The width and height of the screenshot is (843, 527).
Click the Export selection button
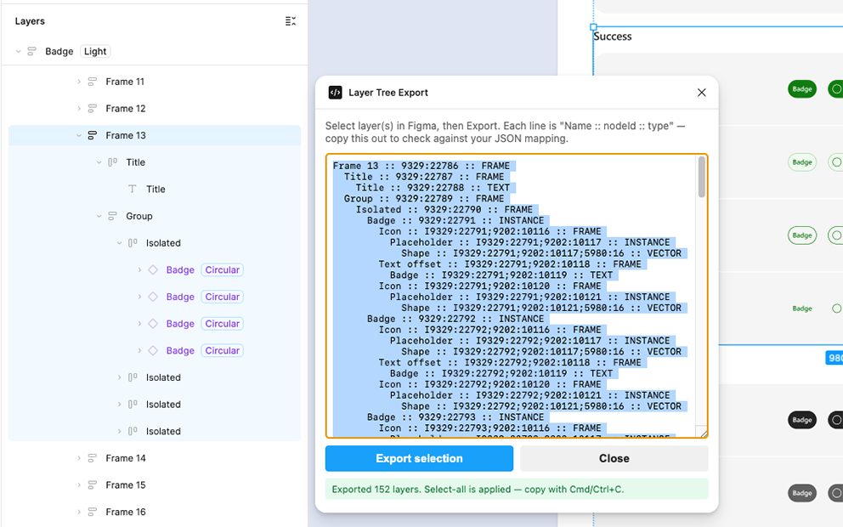point(419,458)
